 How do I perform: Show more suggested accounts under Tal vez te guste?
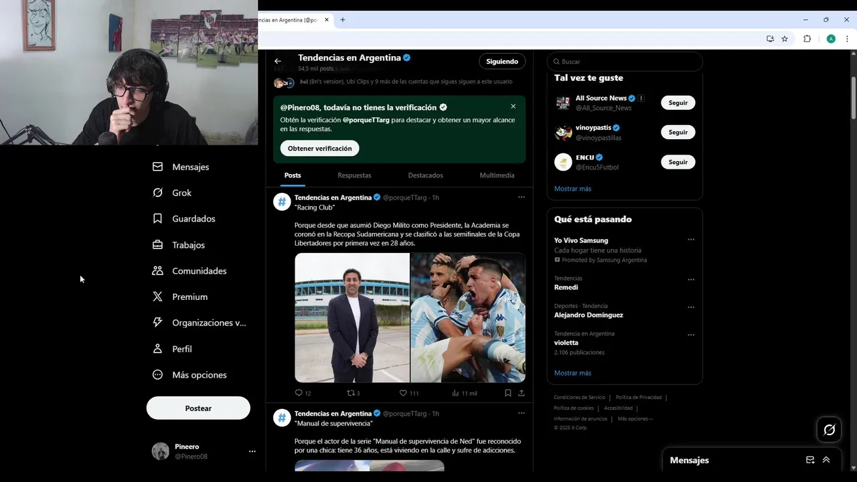pos(572,189)
